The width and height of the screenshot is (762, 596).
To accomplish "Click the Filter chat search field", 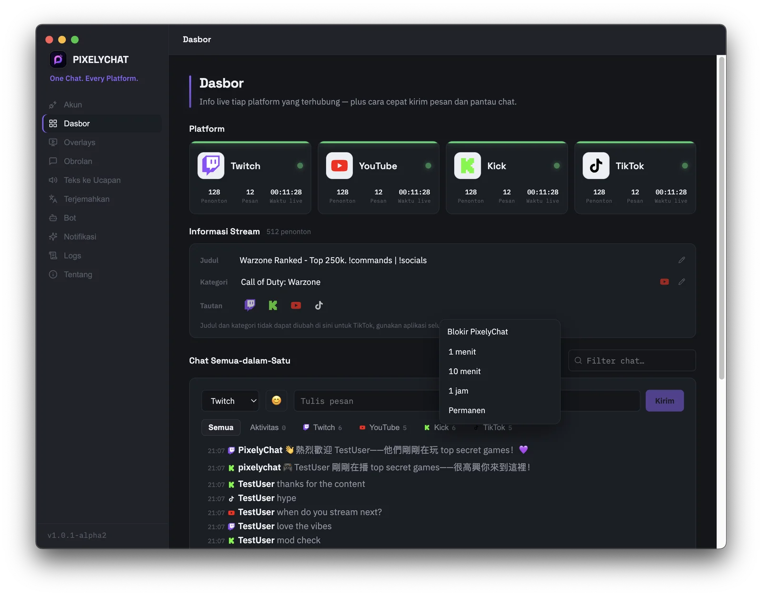I will (632, 361).
